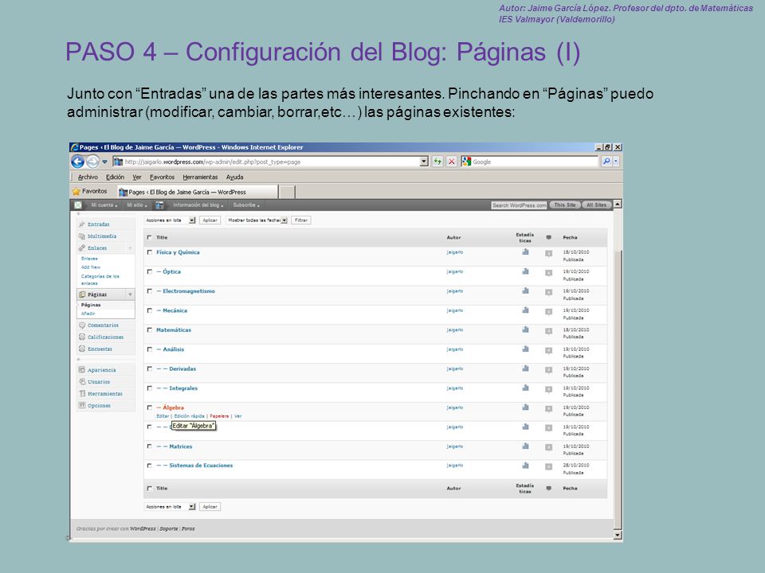Check the box for Derivadas page
This screenshot has width=765, height=573.
(x=150, y=368)
